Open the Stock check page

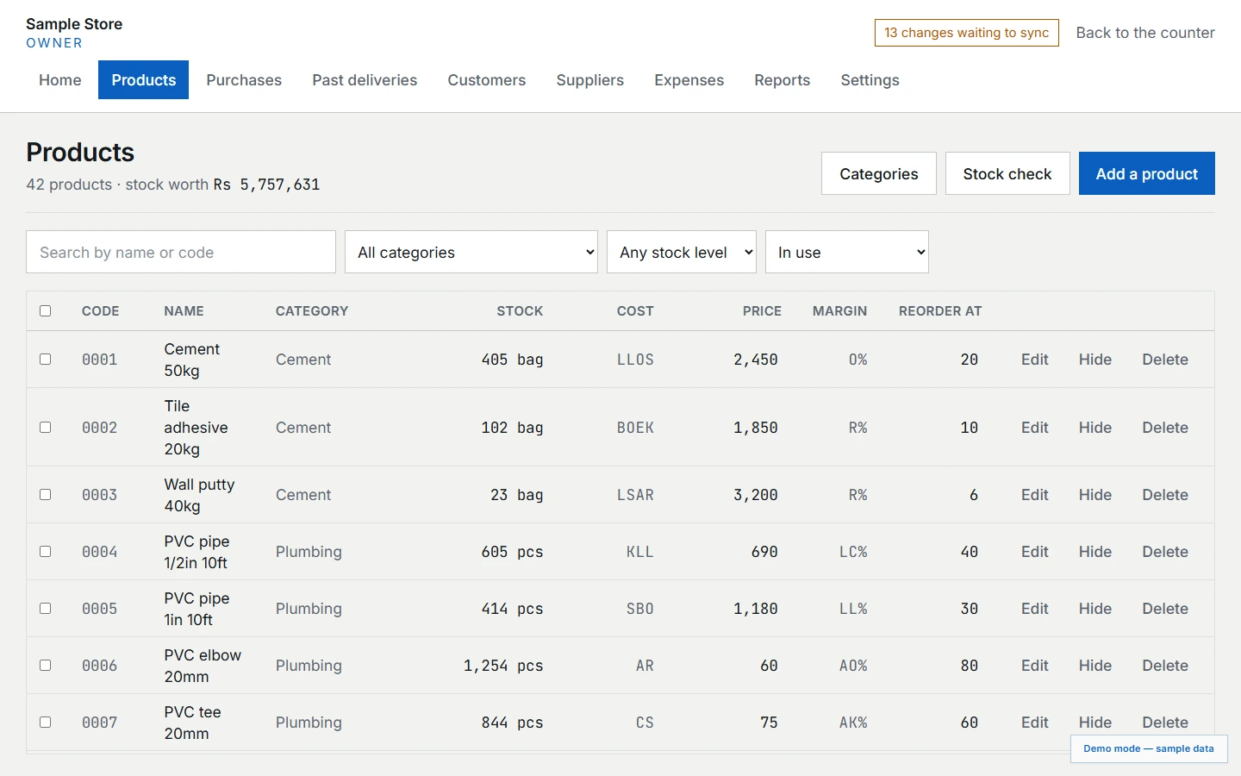pos(1007,173)
